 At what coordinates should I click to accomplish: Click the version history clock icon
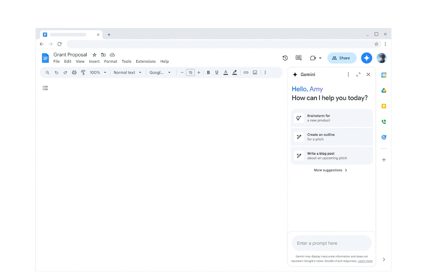(285, 58)
